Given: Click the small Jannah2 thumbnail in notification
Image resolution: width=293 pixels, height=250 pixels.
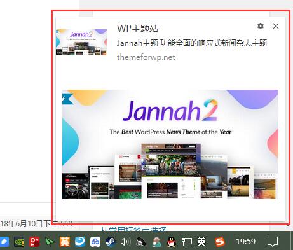Looking at the screenshot, I should click(x=81, y=42).
